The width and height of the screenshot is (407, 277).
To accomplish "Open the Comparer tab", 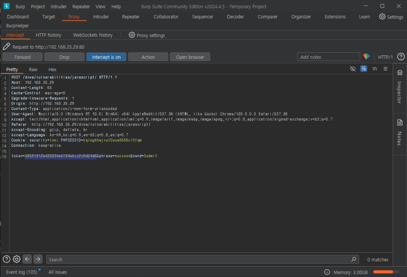I will point(268,17).
